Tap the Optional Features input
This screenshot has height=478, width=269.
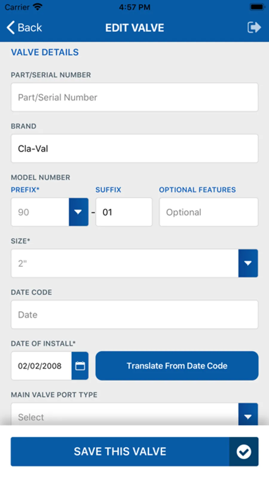(x=208, y=212)
